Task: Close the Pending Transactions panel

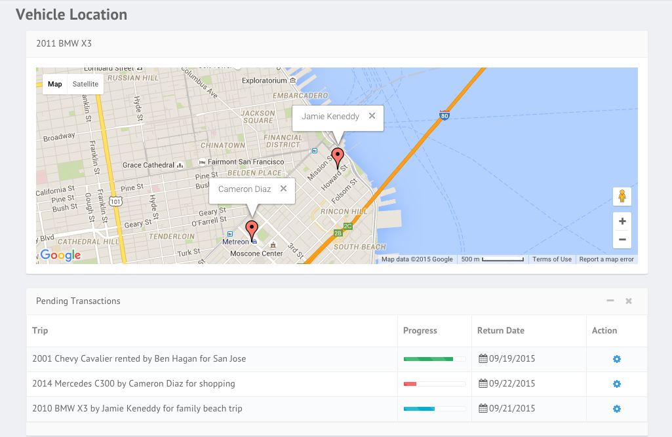Action: point(629,301)
